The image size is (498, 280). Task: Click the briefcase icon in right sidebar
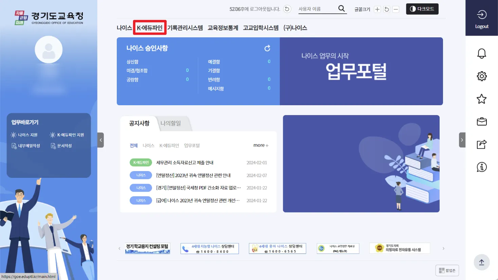point(482,122)
